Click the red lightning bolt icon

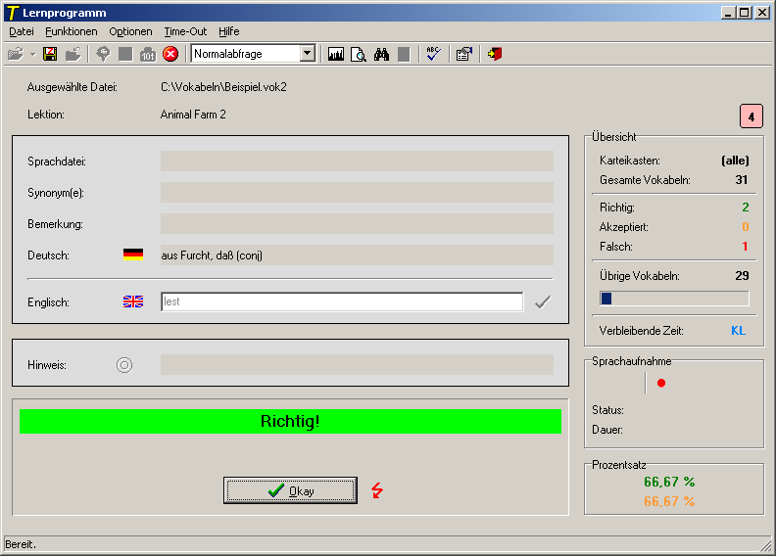377,490
